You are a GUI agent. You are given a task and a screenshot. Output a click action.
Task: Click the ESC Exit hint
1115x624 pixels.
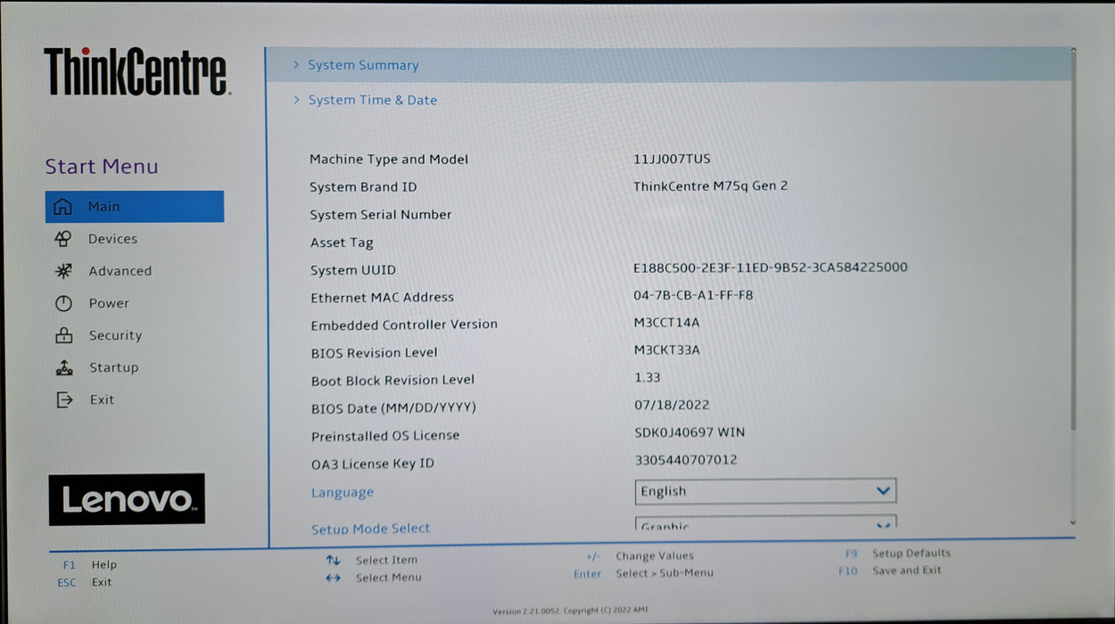click(85, 583)
